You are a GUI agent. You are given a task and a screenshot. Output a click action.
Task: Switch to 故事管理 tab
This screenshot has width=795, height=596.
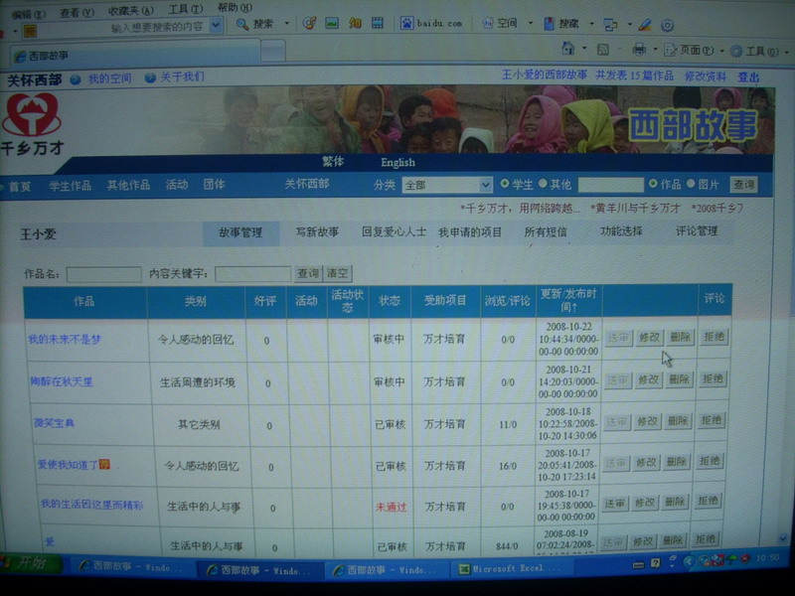click(x=240, y=233)
